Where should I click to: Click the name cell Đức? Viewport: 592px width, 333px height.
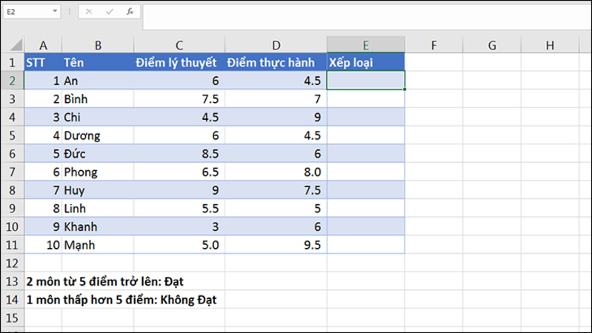(x=98, y=153)
